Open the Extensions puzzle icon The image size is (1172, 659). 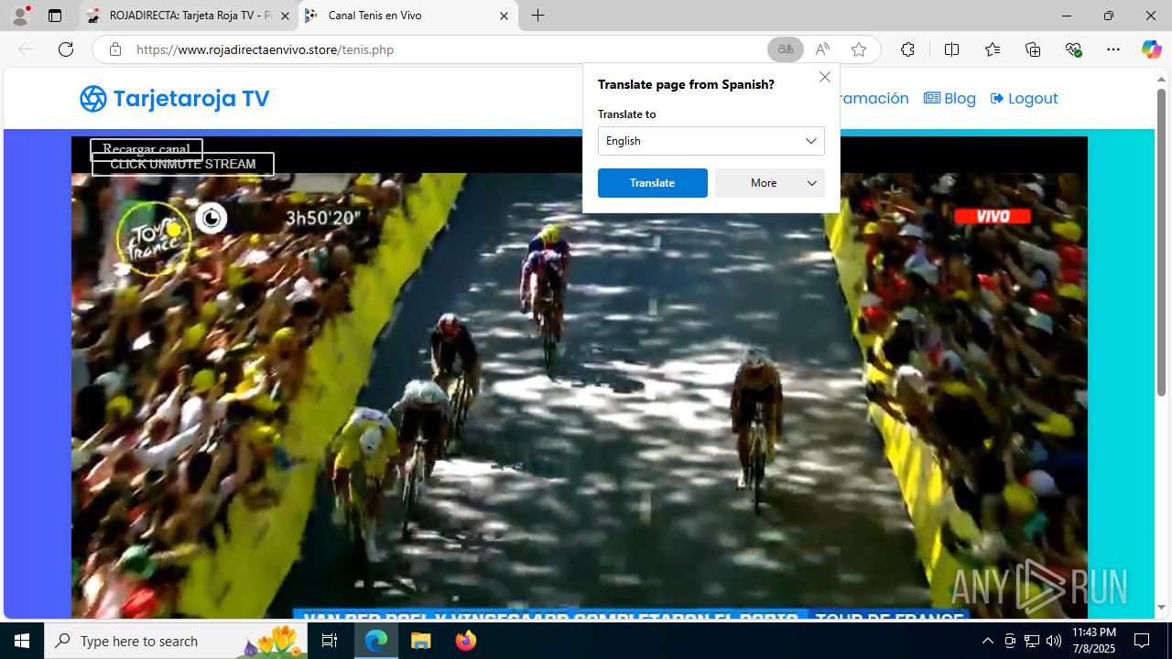pyautogui.click(x=907, y=49)
